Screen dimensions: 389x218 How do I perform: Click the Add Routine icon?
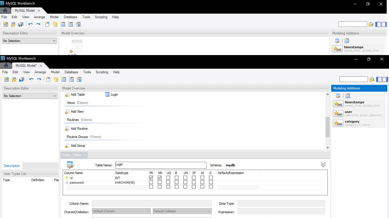67,129
